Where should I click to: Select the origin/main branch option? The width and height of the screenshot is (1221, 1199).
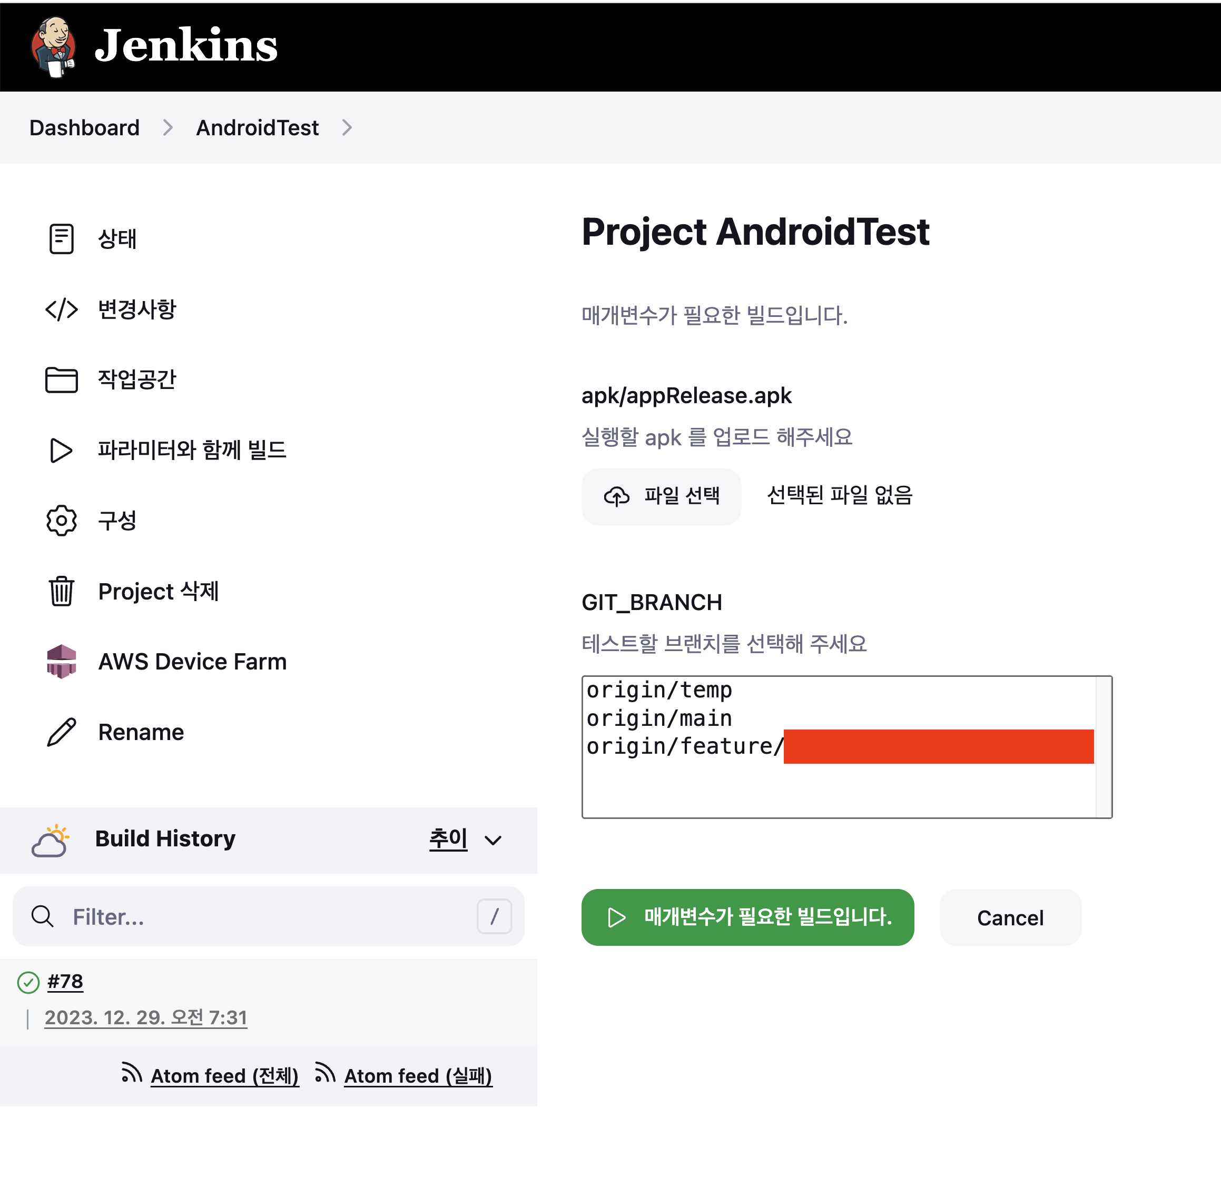[659, 718]
